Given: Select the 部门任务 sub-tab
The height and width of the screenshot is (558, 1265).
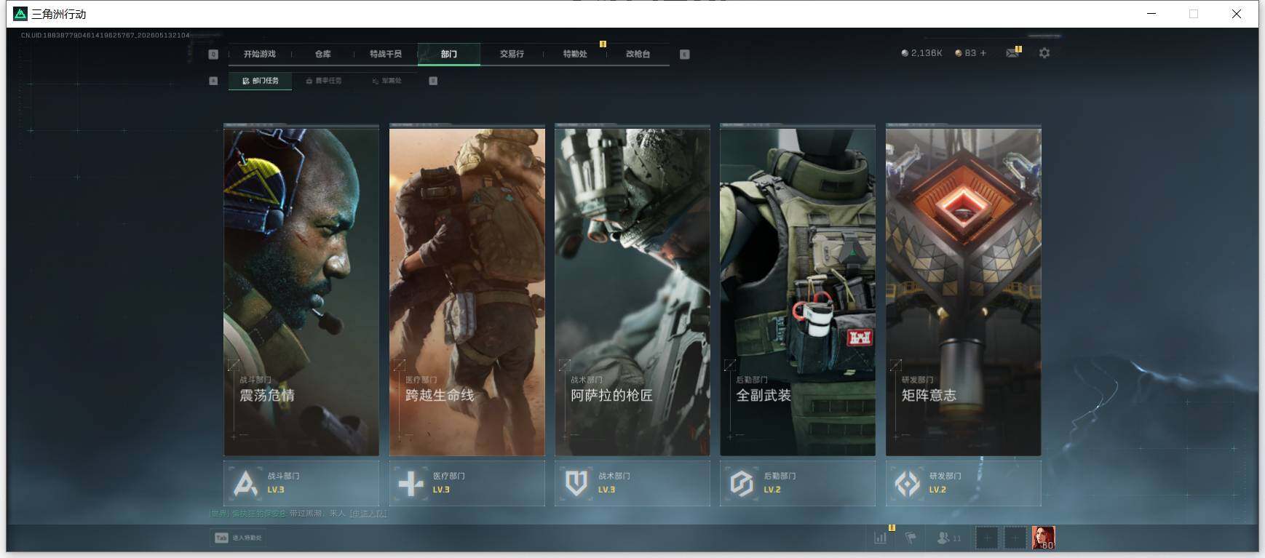Looking at the screenshot, I should click(261, 81).
